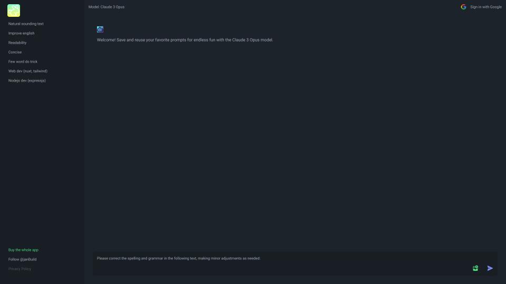The height and width of the screenshot is (284, 506).
Task: Pick the Web dev (nuxt, tailwind) prompt
Action: coord(28,71)
